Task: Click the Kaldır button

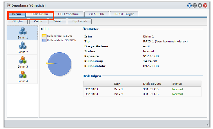Action: coord(38,22)
